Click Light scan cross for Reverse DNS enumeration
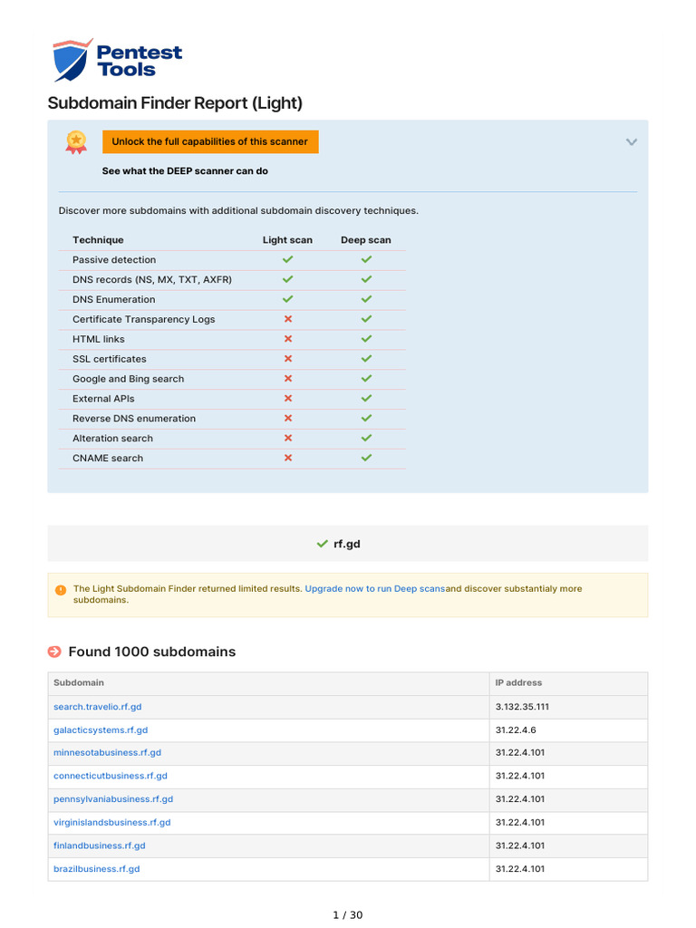This screenshot has height=928, width=696. [x=288, y=418]
